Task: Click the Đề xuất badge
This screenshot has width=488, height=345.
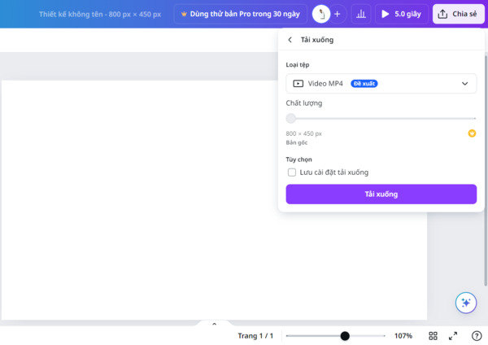Action: tap(364, 84)
